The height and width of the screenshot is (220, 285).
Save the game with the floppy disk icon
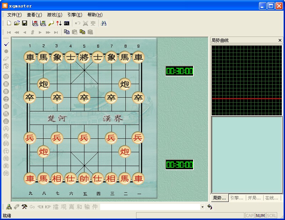click(x=25, y=23)
